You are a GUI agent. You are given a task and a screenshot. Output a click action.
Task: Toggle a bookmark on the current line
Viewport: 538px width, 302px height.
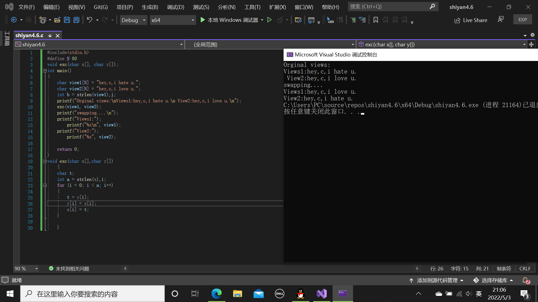click(376, 20)
